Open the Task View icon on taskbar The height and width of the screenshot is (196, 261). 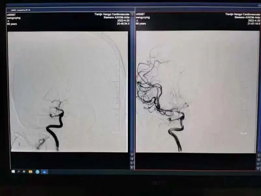click(x=24, y=171)
